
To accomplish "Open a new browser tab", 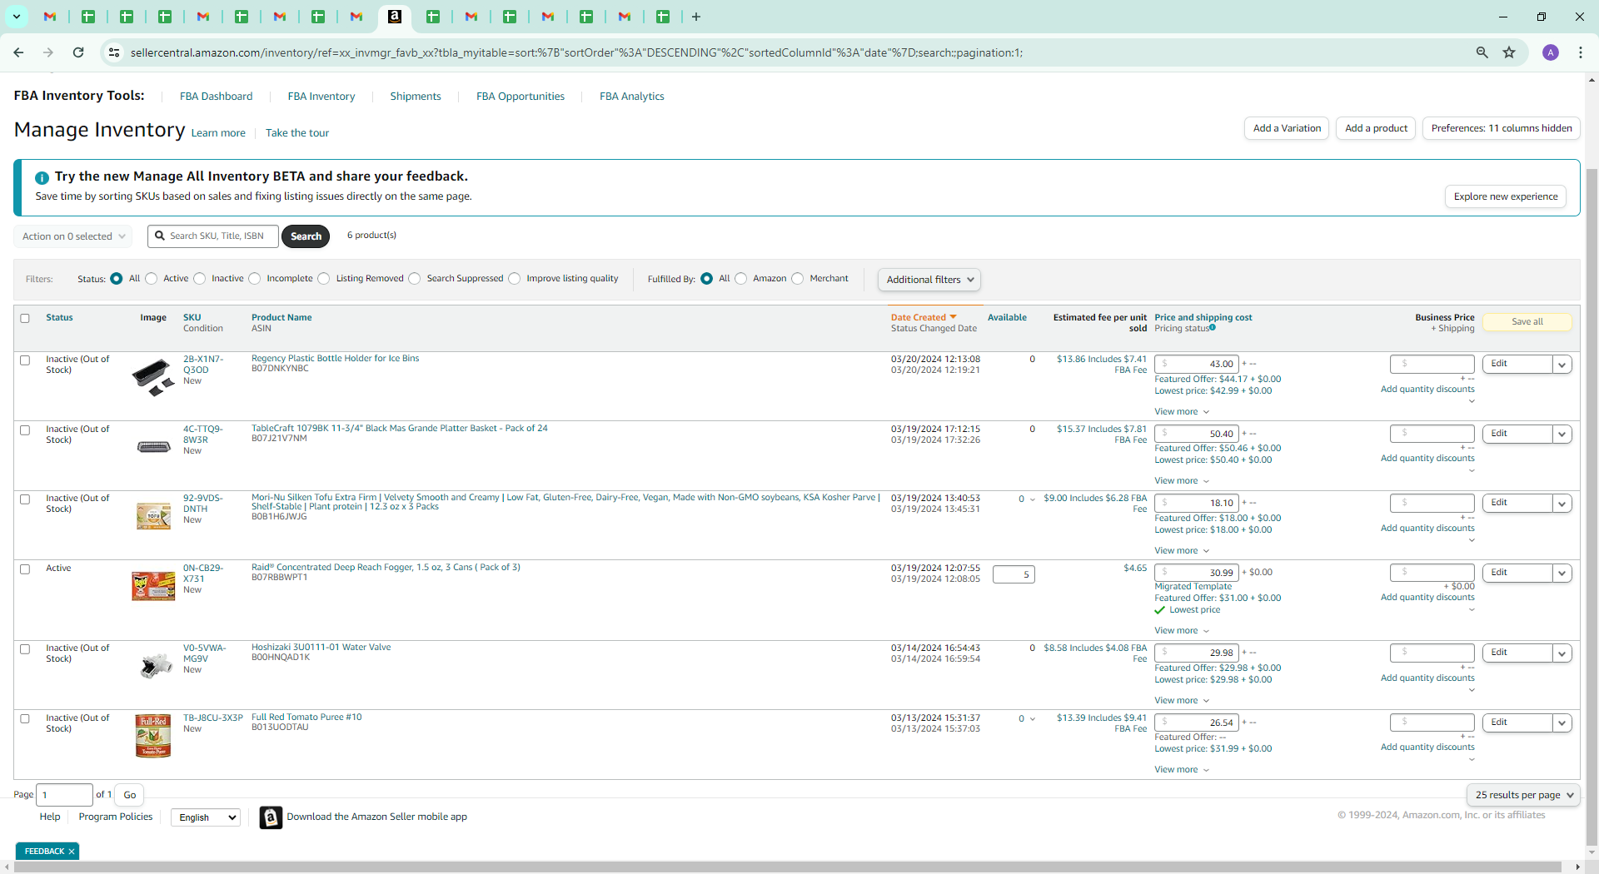I will coord(696,17).
